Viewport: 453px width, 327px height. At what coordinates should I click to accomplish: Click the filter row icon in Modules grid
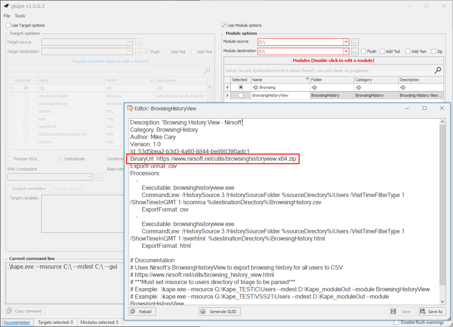[227, 87]
